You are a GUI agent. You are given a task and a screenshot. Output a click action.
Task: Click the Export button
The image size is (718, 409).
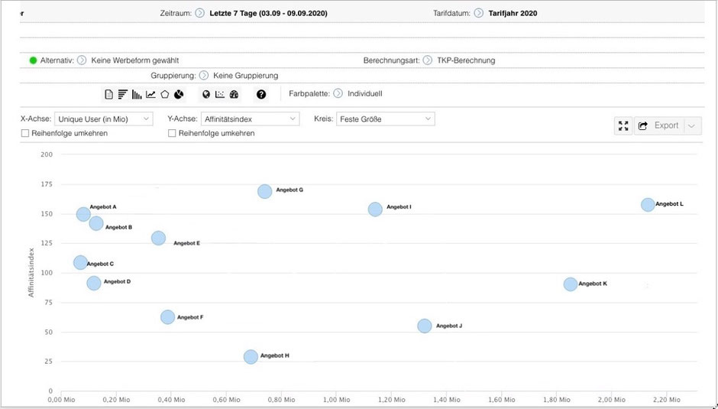(x=659, y=125)
